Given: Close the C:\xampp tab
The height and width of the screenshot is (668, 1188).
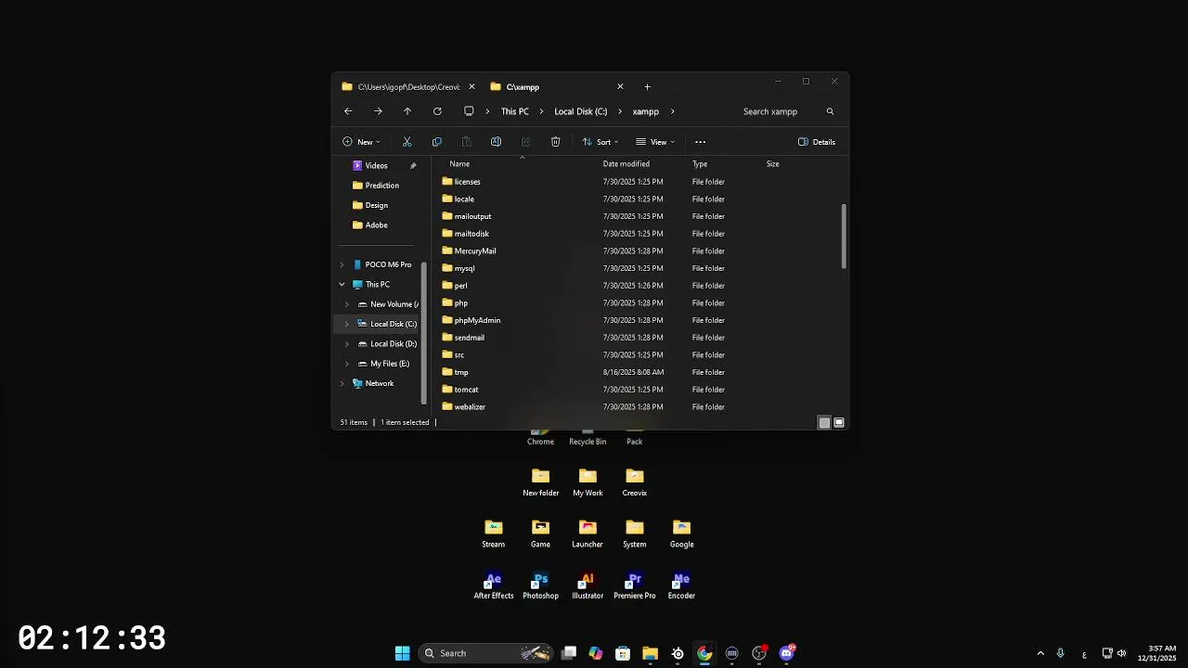Looking at the screenshot, I should pyautogui.click(x=620, y=87).
